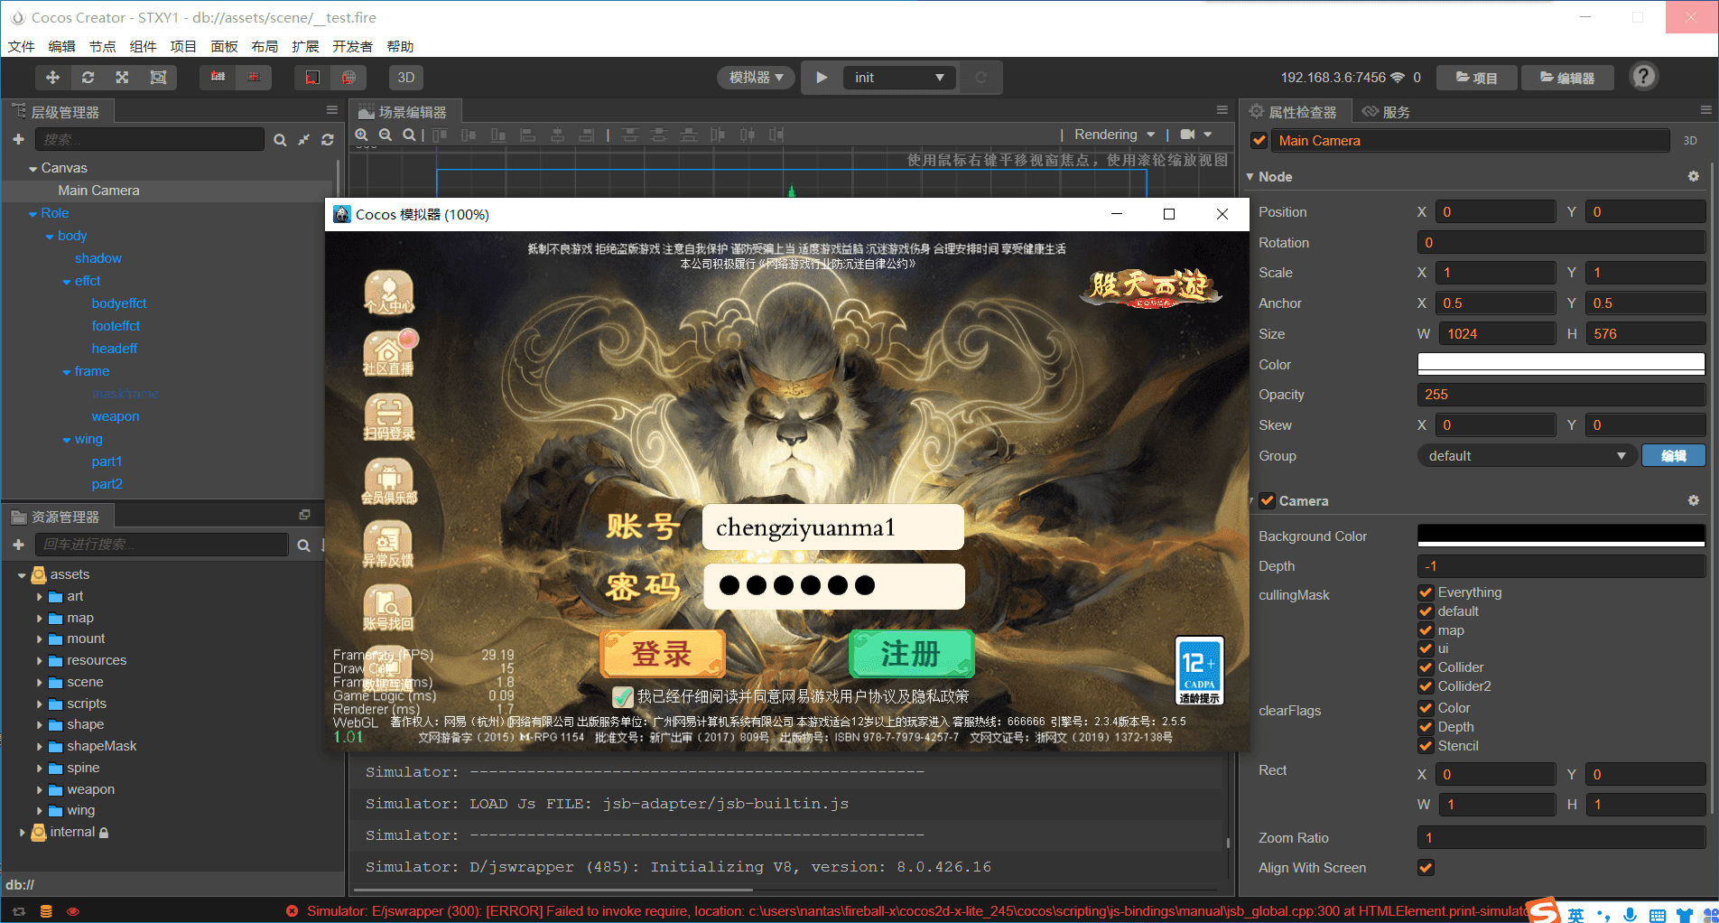Screen dimensions: 1719x923
Task: Toggle Align With Screen checkbox
Action: (x=1426, y=868)
